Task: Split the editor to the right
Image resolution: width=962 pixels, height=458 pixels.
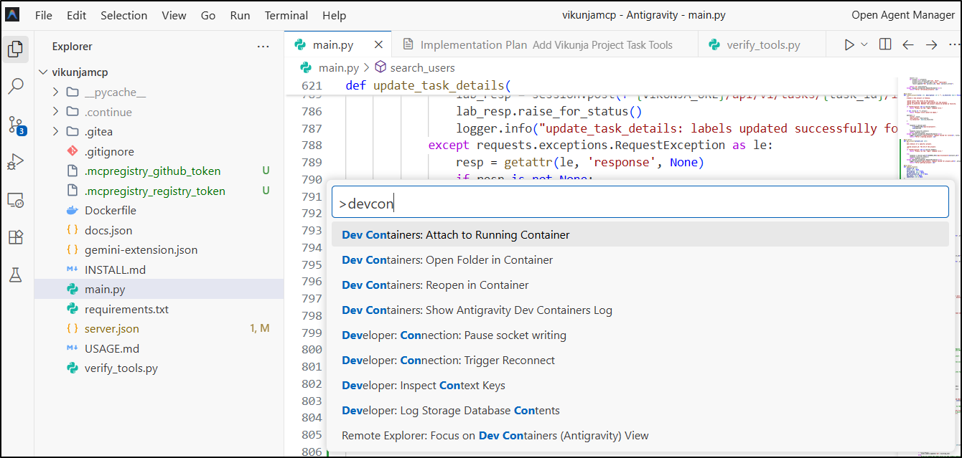Action: coord(885,44)
